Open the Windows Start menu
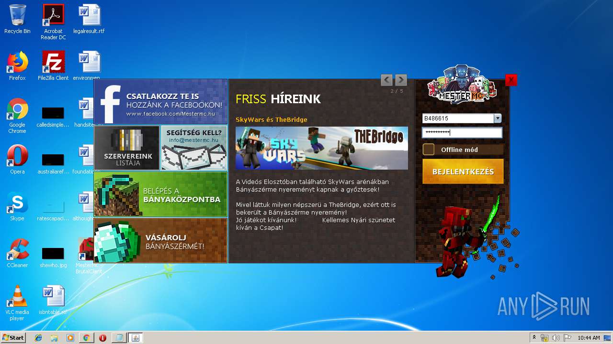 coord(13,337)
